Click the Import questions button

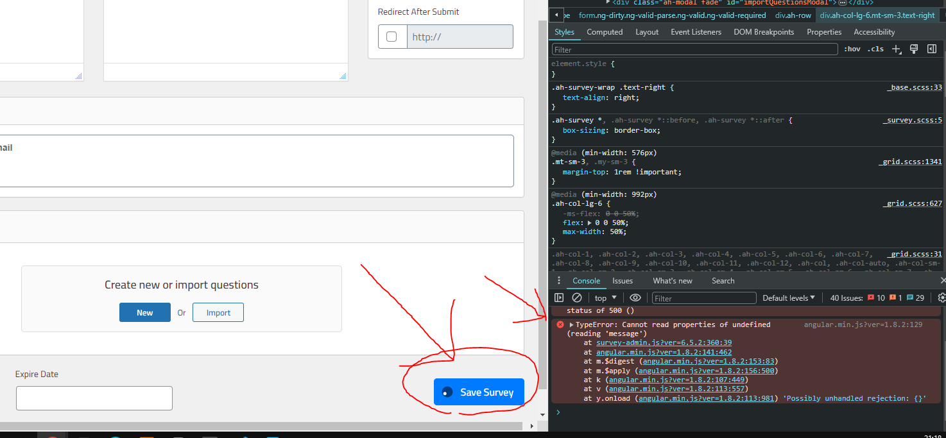coord(218,312)
